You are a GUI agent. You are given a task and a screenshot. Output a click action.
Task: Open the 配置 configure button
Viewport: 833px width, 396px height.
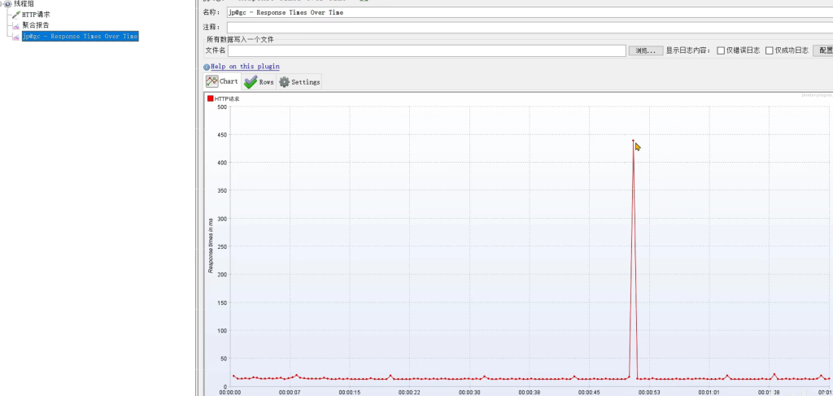click(x=824, y=50)
